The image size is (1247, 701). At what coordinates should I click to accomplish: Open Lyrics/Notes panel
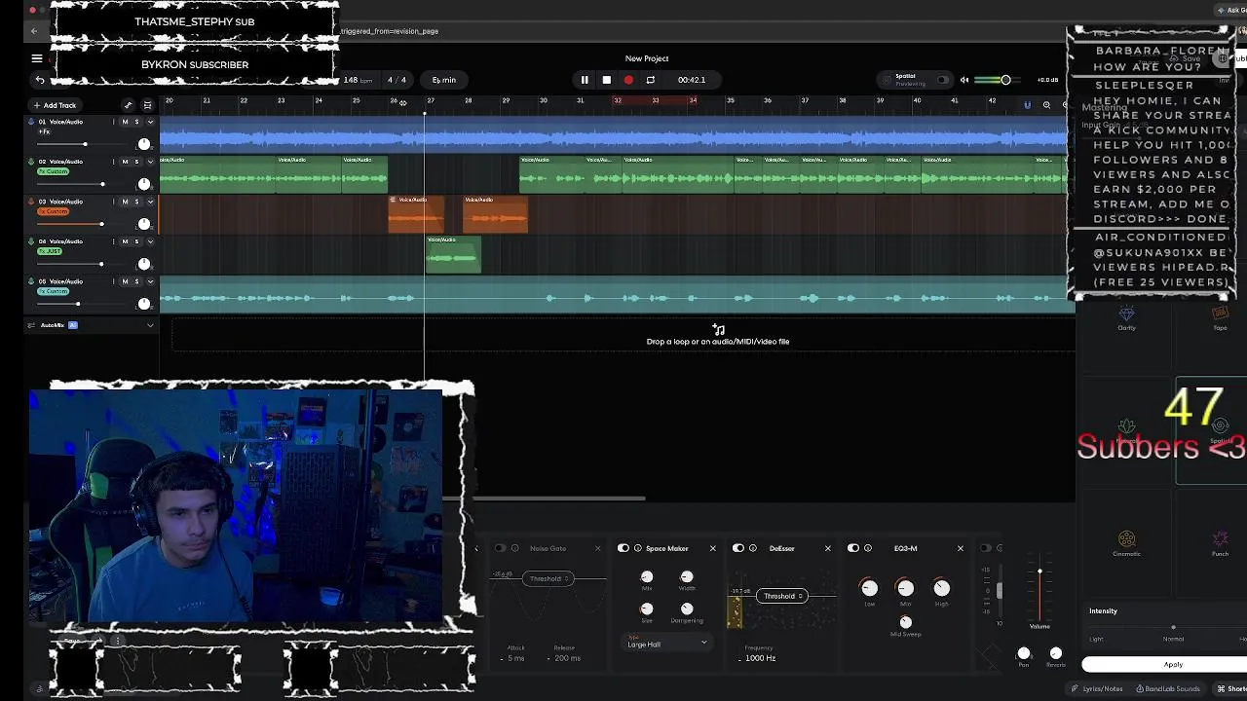[x=1097, y=688]
